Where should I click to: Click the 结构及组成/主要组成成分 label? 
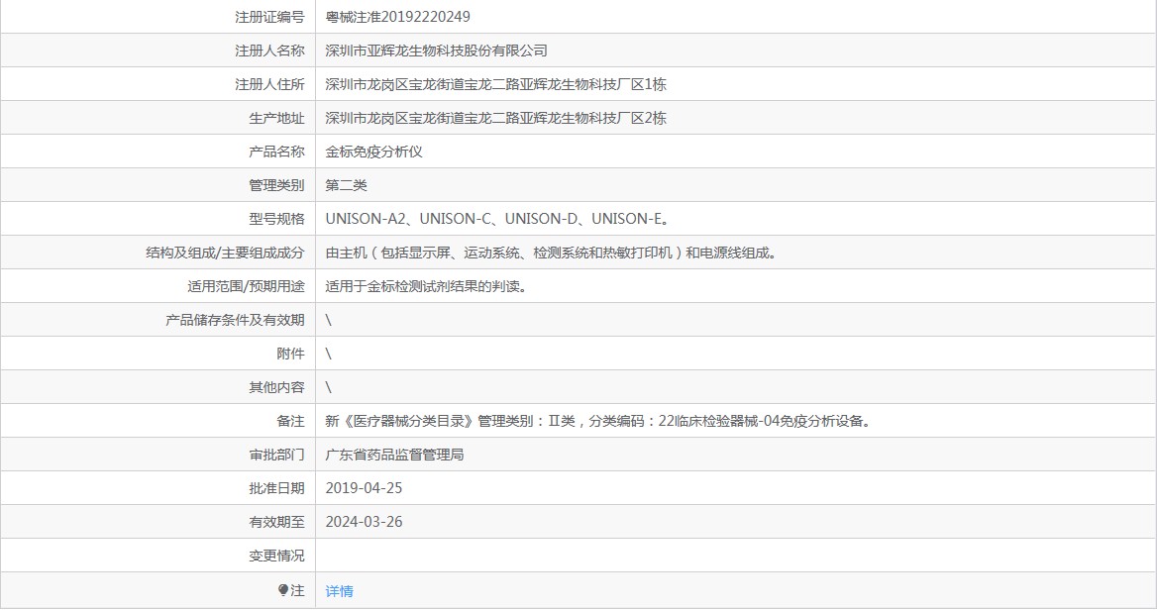click(x=225, y=253)
